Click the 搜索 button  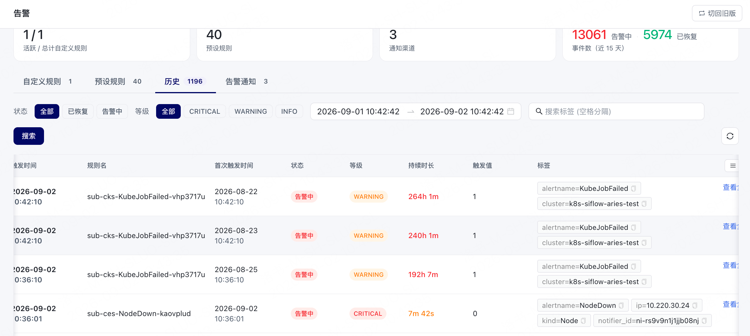(x=29, y=136)
